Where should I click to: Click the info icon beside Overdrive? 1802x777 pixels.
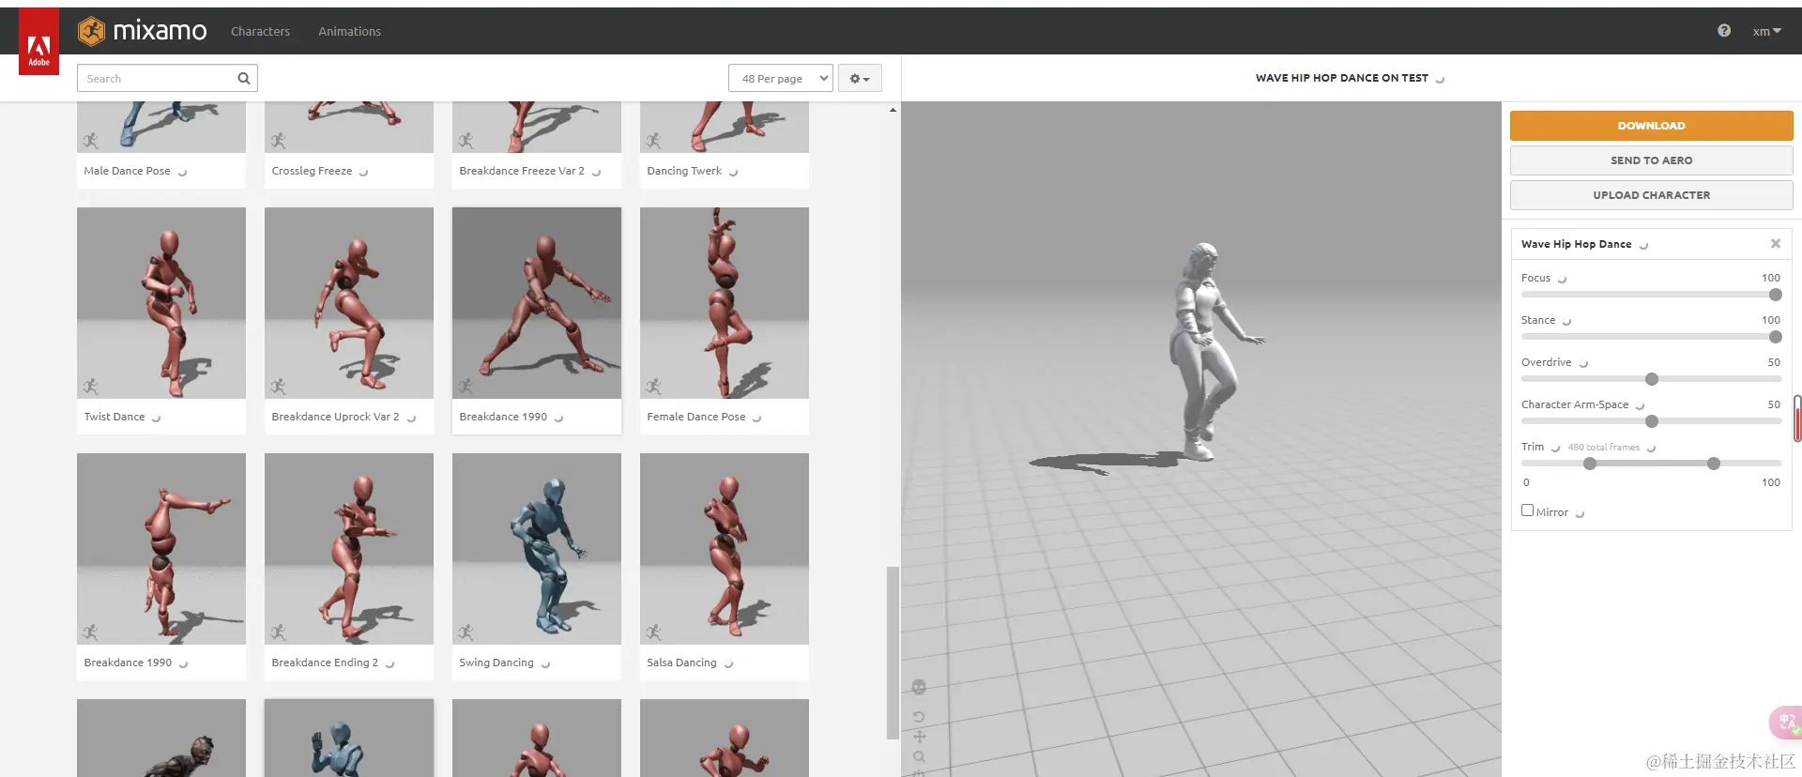(x=1583, y=364)
